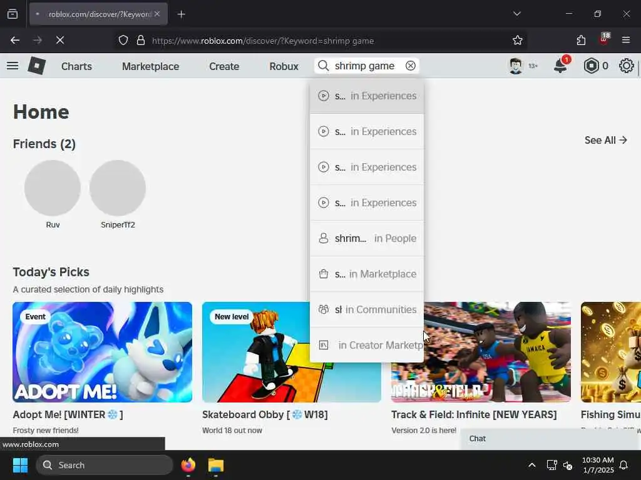Open the Robux balance icon
The height and width of the screenshot is (480, 641).
(x=591, y=66)
